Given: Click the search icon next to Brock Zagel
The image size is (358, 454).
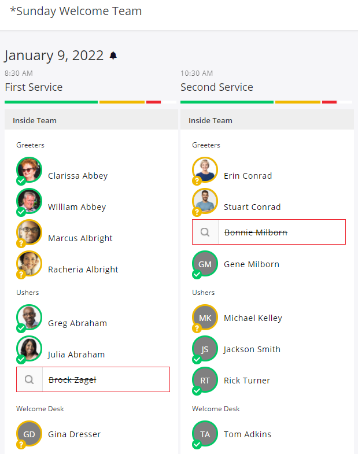Looking at the screenshot, I should pyautogui.click(x=29, y=379).
